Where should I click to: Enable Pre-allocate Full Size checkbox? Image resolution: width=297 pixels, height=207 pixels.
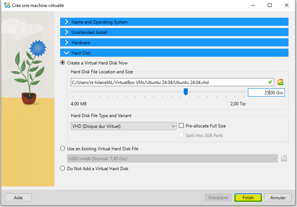182,126
